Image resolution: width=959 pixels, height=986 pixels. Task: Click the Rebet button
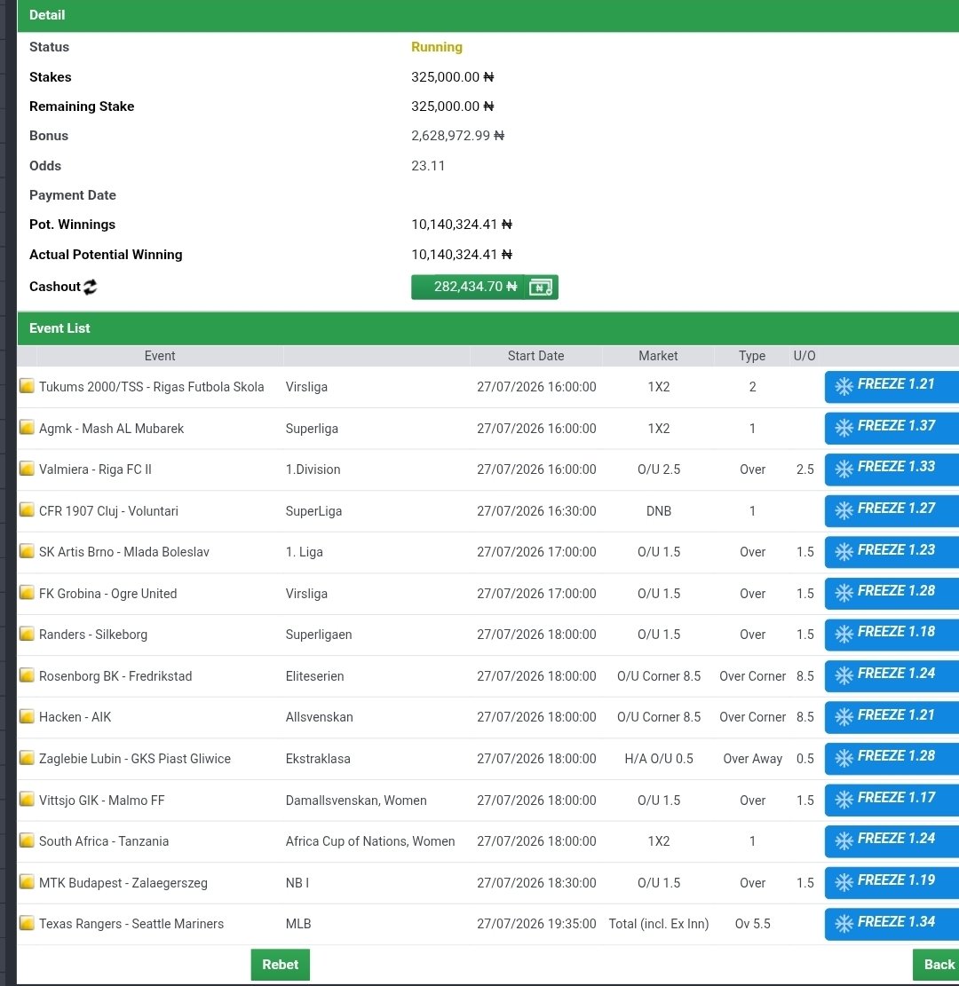coord(280,965)
